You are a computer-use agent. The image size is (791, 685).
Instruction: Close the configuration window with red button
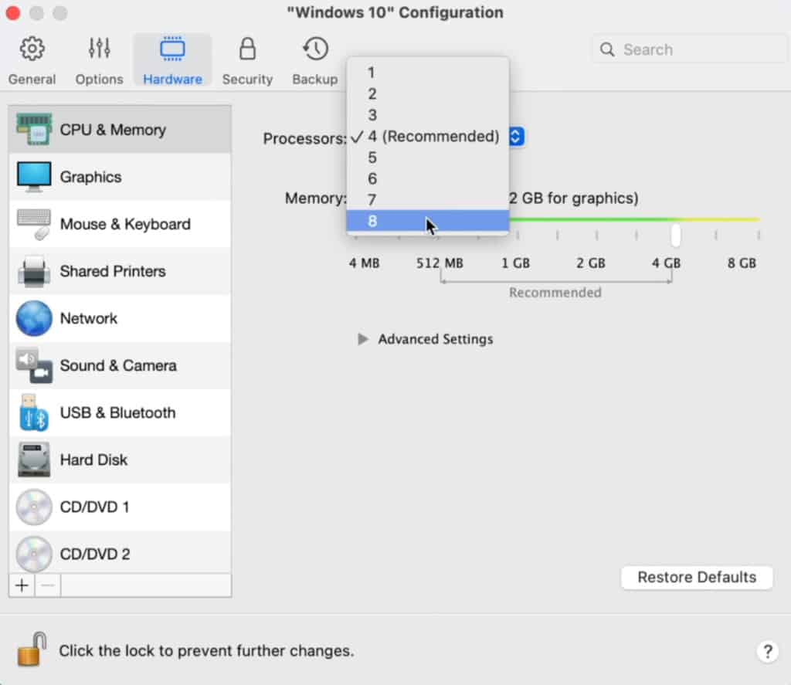click(x=13, y=13)
